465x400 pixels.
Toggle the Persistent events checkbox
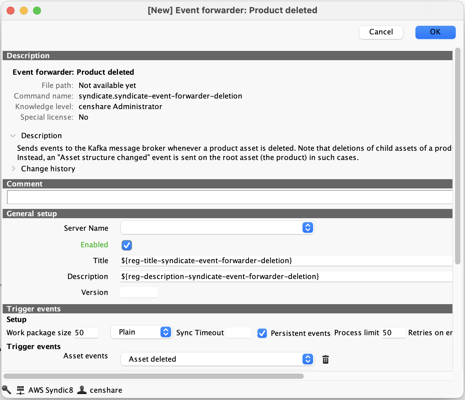click(262, 333)
